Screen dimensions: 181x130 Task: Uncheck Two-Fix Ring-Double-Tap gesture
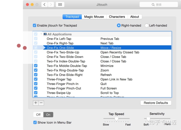pos(36,70)
